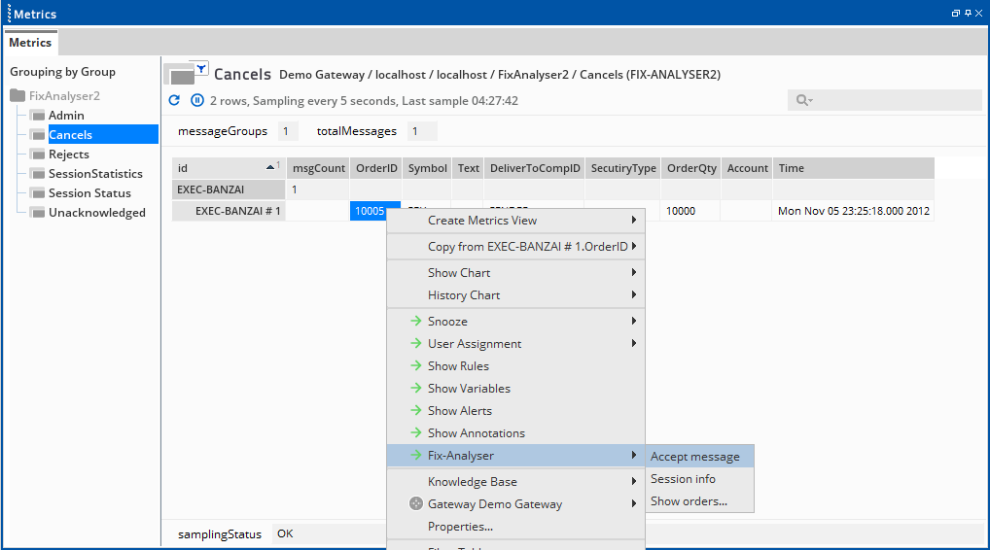This screenshot has width=990, height=550.
Task: Click the 10000 OrderQty cell
Action: [x=690, y=211]
